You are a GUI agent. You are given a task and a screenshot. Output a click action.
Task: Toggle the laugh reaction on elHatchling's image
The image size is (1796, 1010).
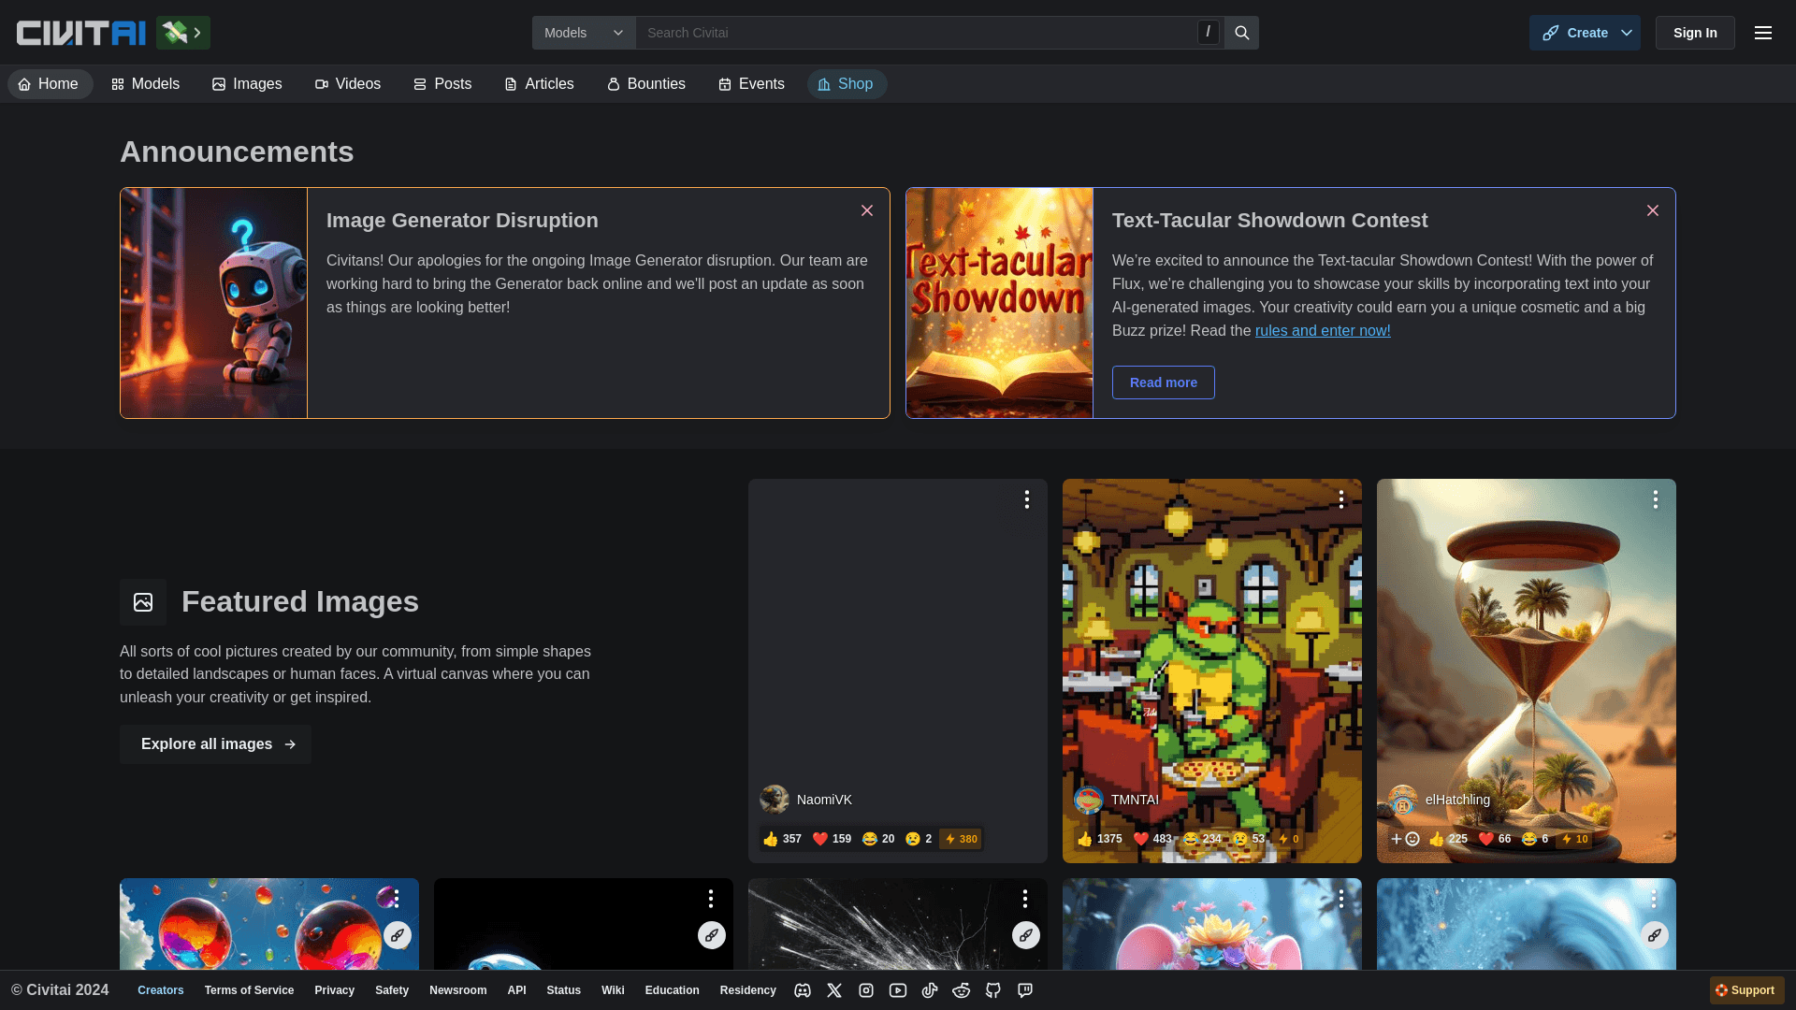tap(1535, 839)
